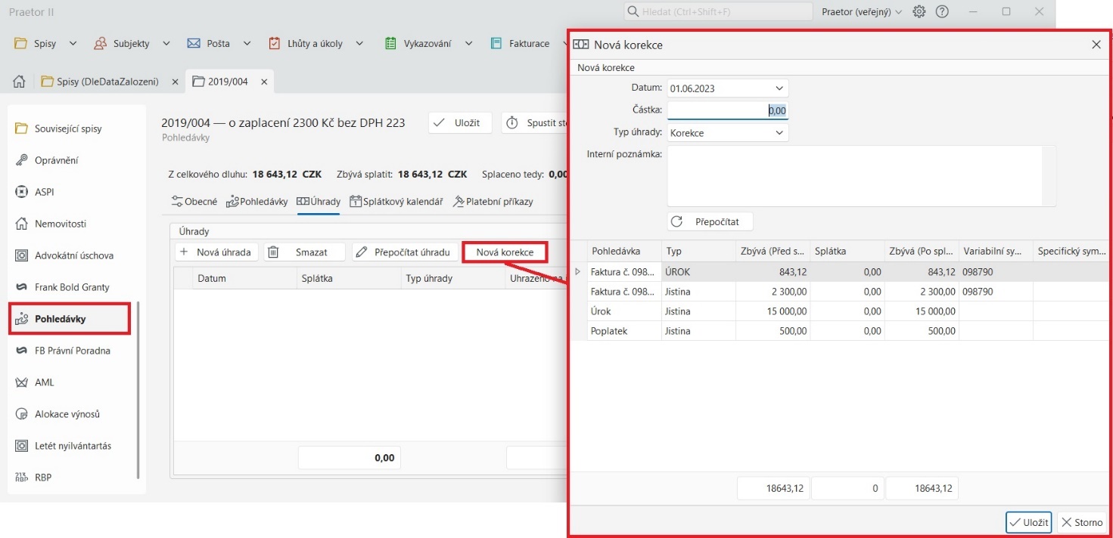The image size is (1113, 538).
Task: Expand the Spisy menu dropdown
Action: coord(73,44)
